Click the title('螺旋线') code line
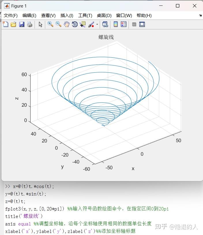This screenshot has height=235, width=203. pyautogui.click(x=24, y=216)
